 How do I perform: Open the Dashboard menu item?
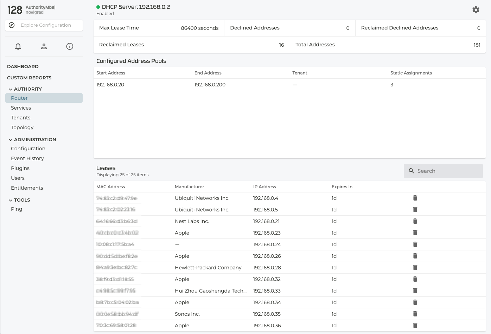(23, 66)
